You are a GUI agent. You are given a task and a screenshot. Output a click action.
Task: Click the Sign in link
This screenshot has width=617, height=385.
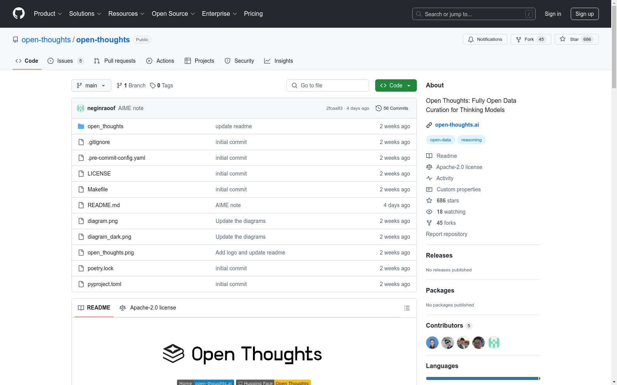coord(553,14)
